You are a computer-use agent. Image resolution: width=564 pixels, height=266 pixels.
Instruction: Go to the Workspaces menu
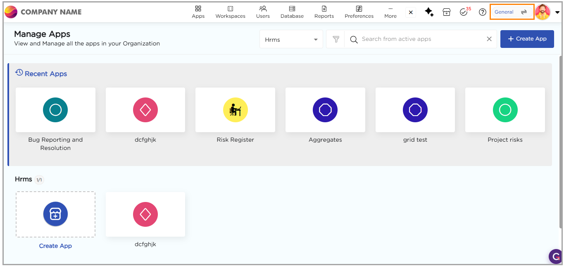230,12
